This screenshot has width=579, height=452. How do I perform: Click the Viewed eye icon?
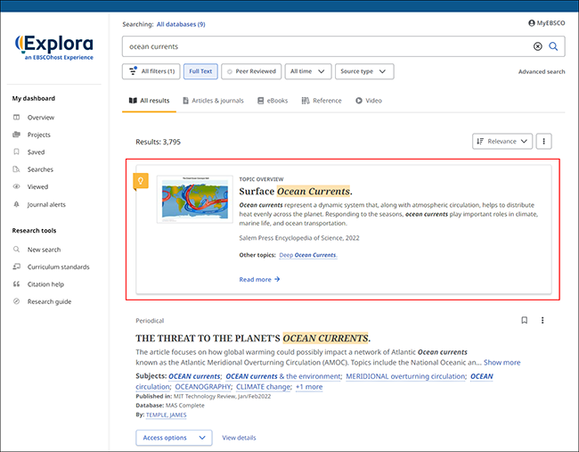[x=16, y=186]
